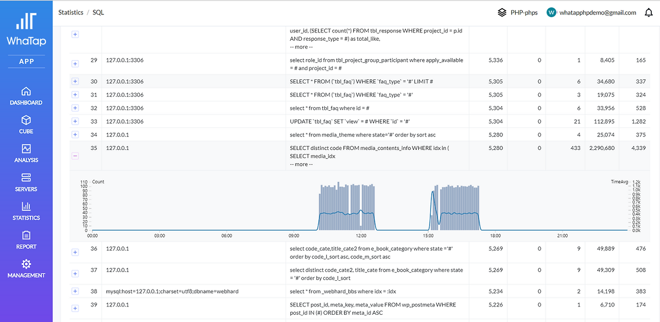Go to Analysis chart icon
Image resolution: width=660 pixels, height=322 pixels.
pyautogui.click(x=26, y=149)
